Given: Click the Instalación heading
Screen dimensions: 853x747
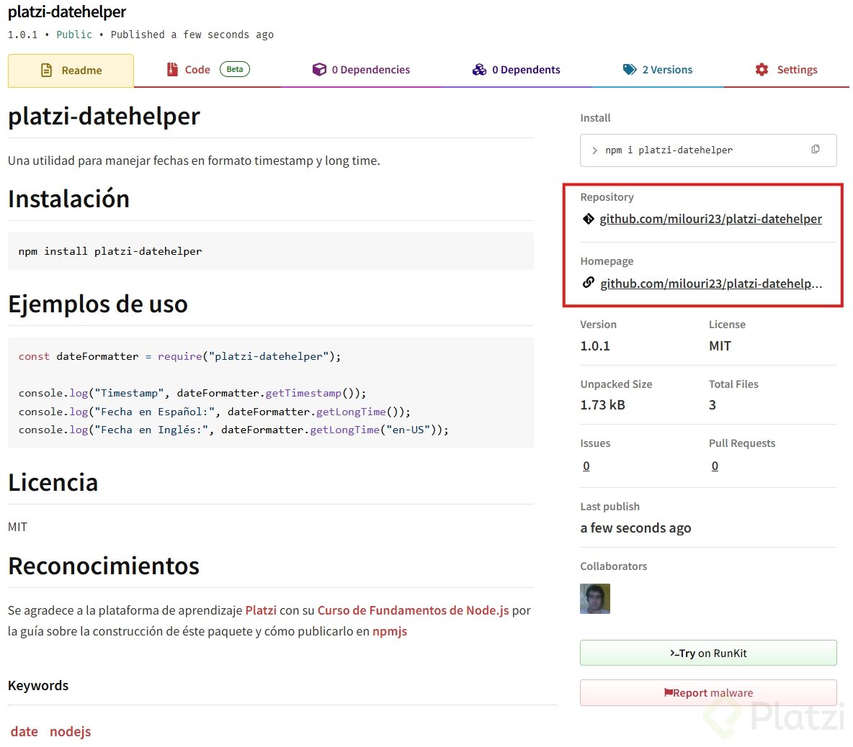Looking at the screenshot, I should coord(68,199).
